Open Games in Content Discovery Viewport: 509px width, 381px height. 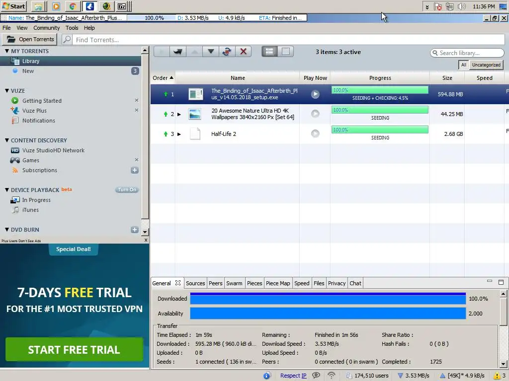(x=30, y=160)
